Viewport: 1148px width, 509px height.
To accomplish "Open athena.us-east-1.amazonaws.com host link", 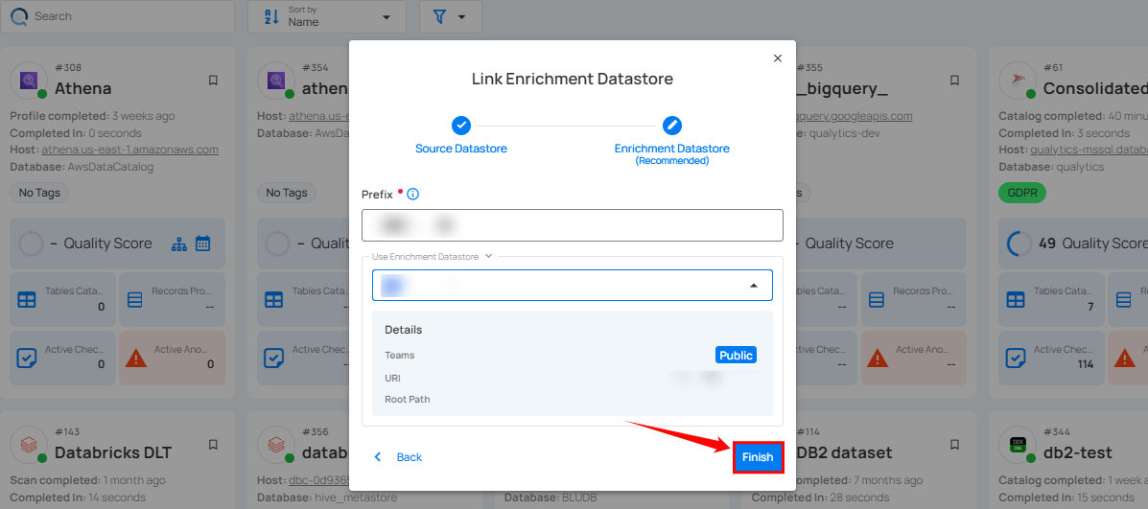I will coord(129,150).
